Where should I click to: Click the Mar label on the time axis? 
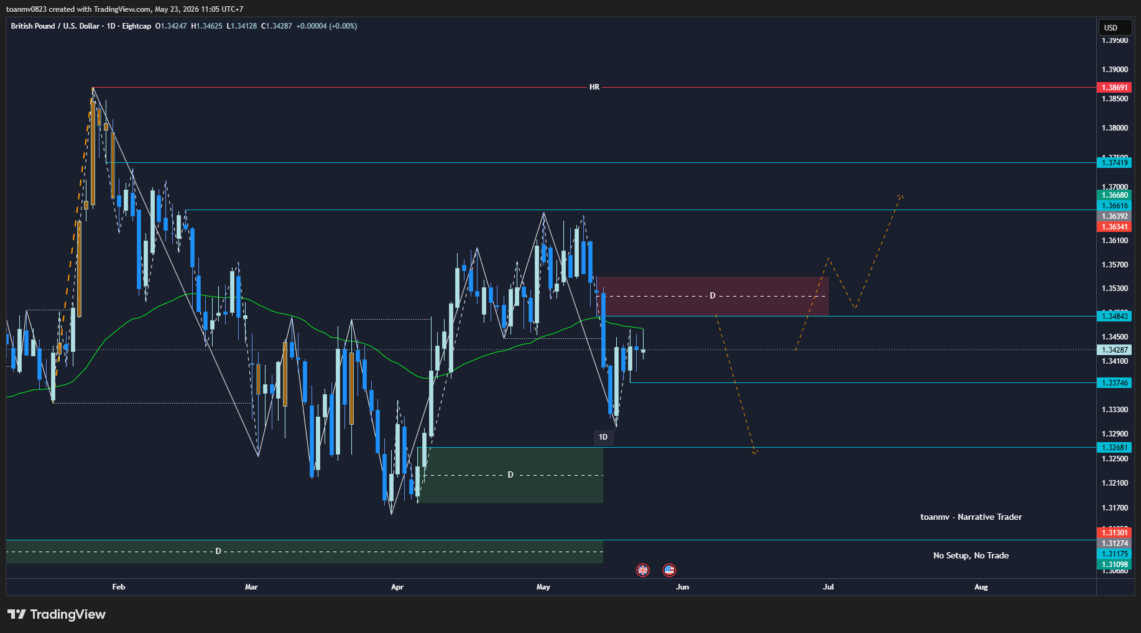coord(251,587)
